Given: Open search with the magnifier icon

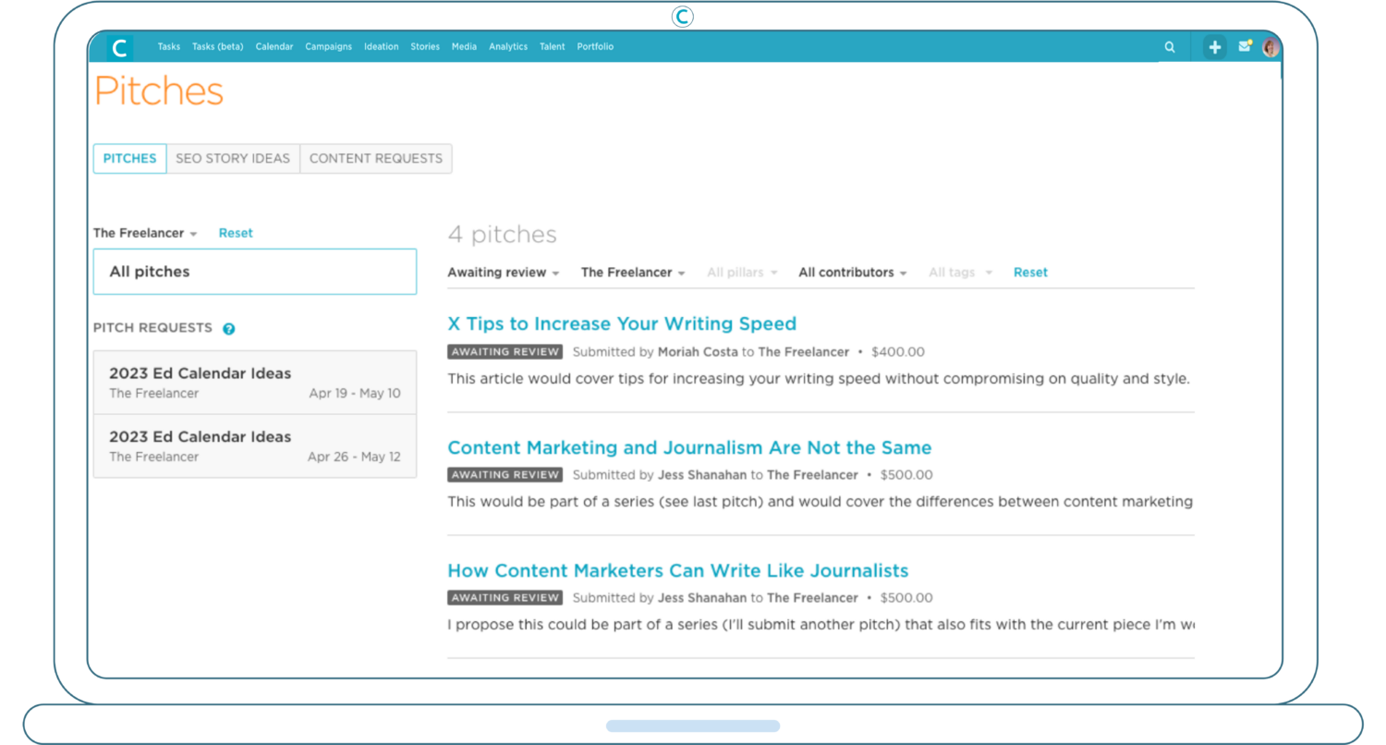Looking at the screenshot, I should [1170, 47].
